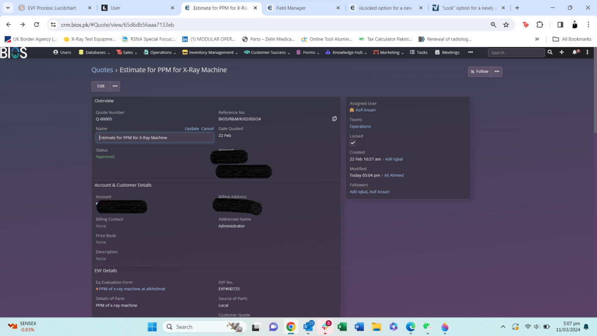This screenshot has height=336, width=597.
Task: Open a new browser tab with plus
Action: (517, 8)
